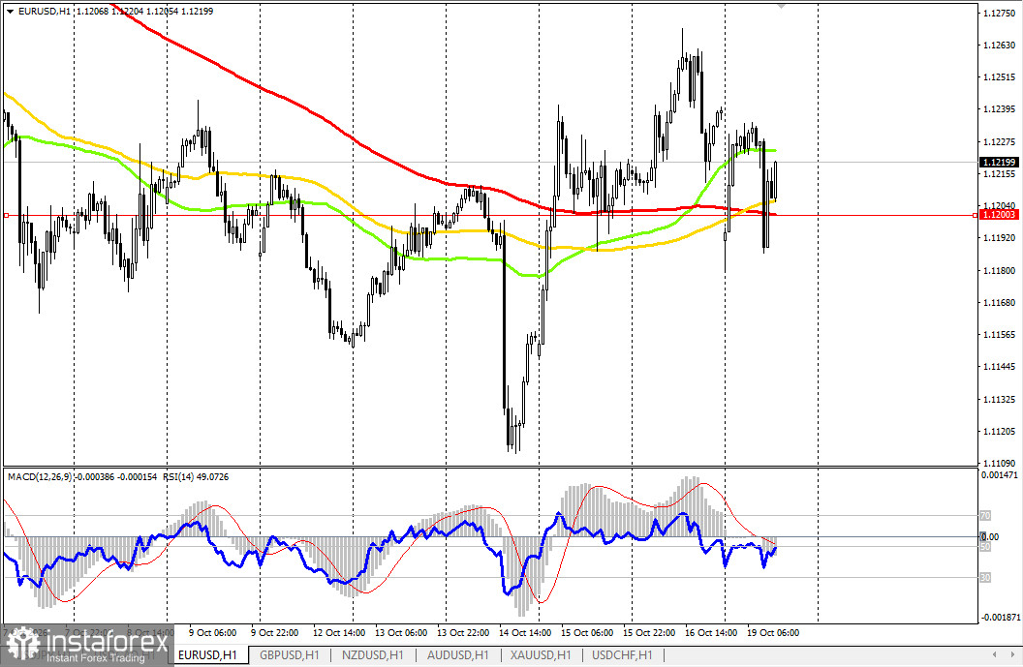The image size is (1023, 667).
Task: Select the NZDUSD,H1 chart tab
Action: click(x=373, y=654)
